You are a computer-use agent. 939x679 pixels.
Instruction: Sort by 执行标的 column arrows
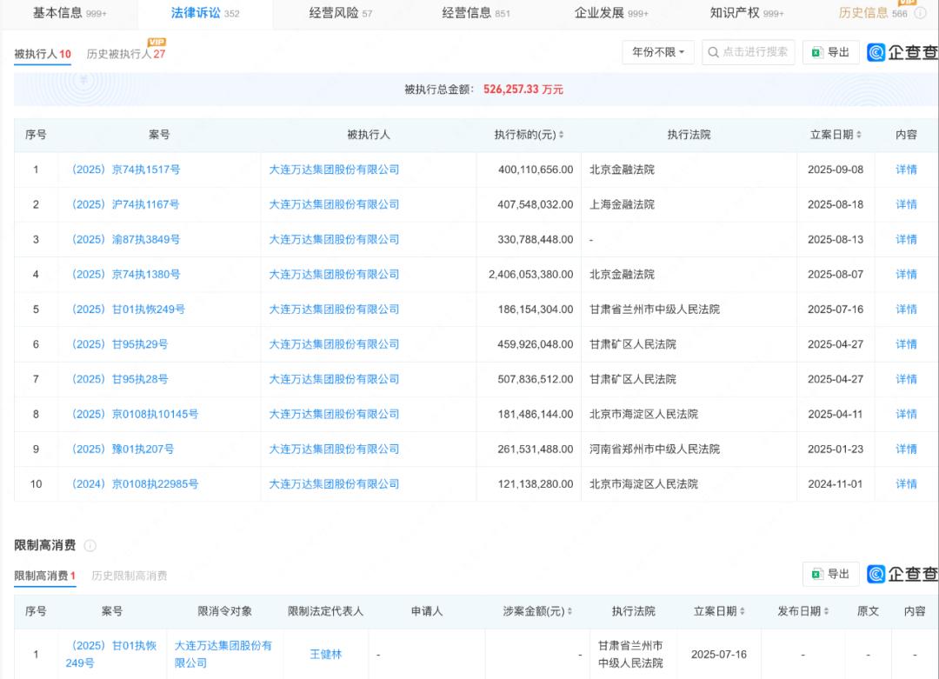(562, 135)
